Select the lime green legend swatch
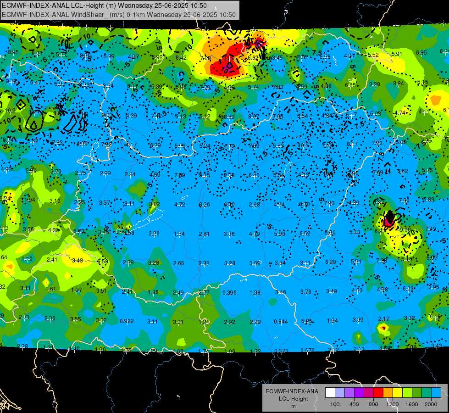The image size is (449, 413). point(408,393)
